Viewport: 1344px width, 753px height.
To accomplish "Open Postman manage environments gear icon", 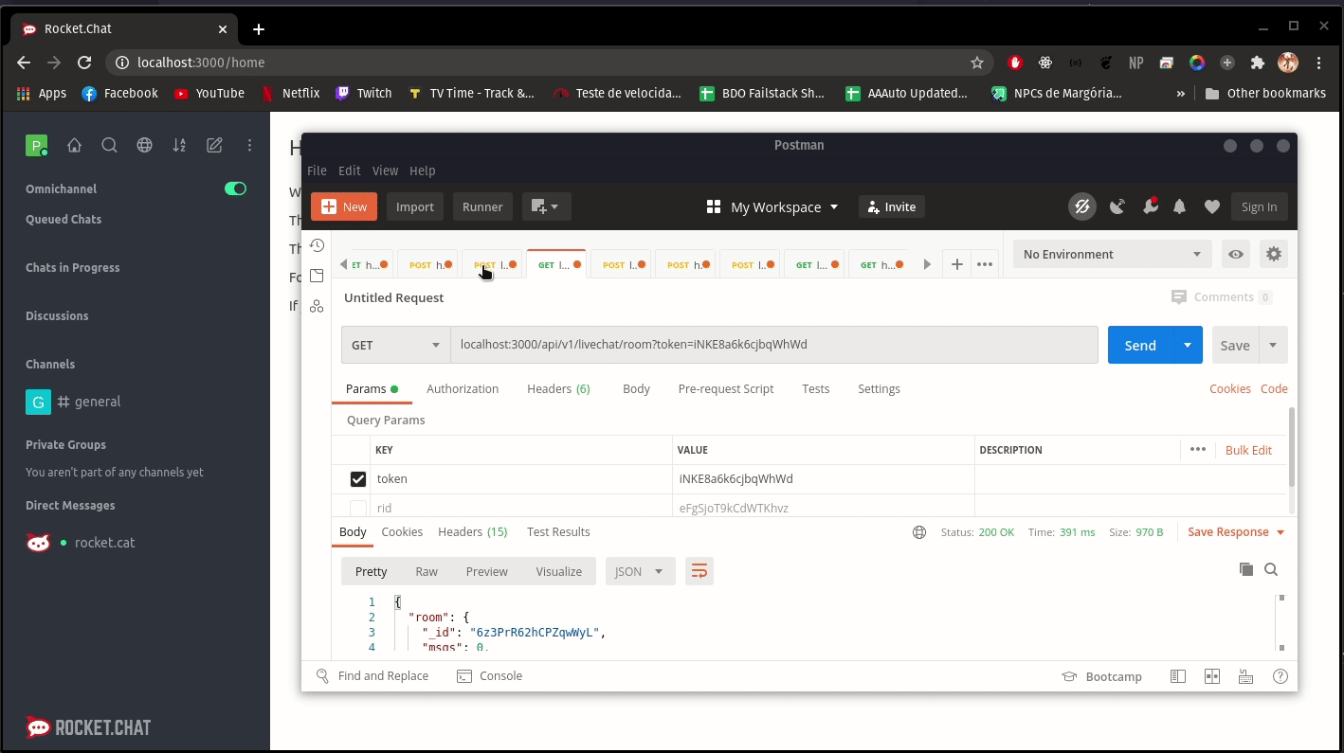I will pyautogui.click(x=1274, y=254).
